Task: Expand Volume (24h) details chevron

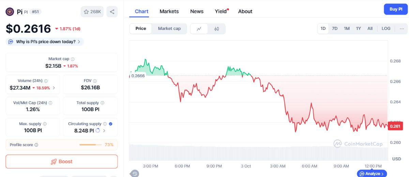Action: click(54, 88)
